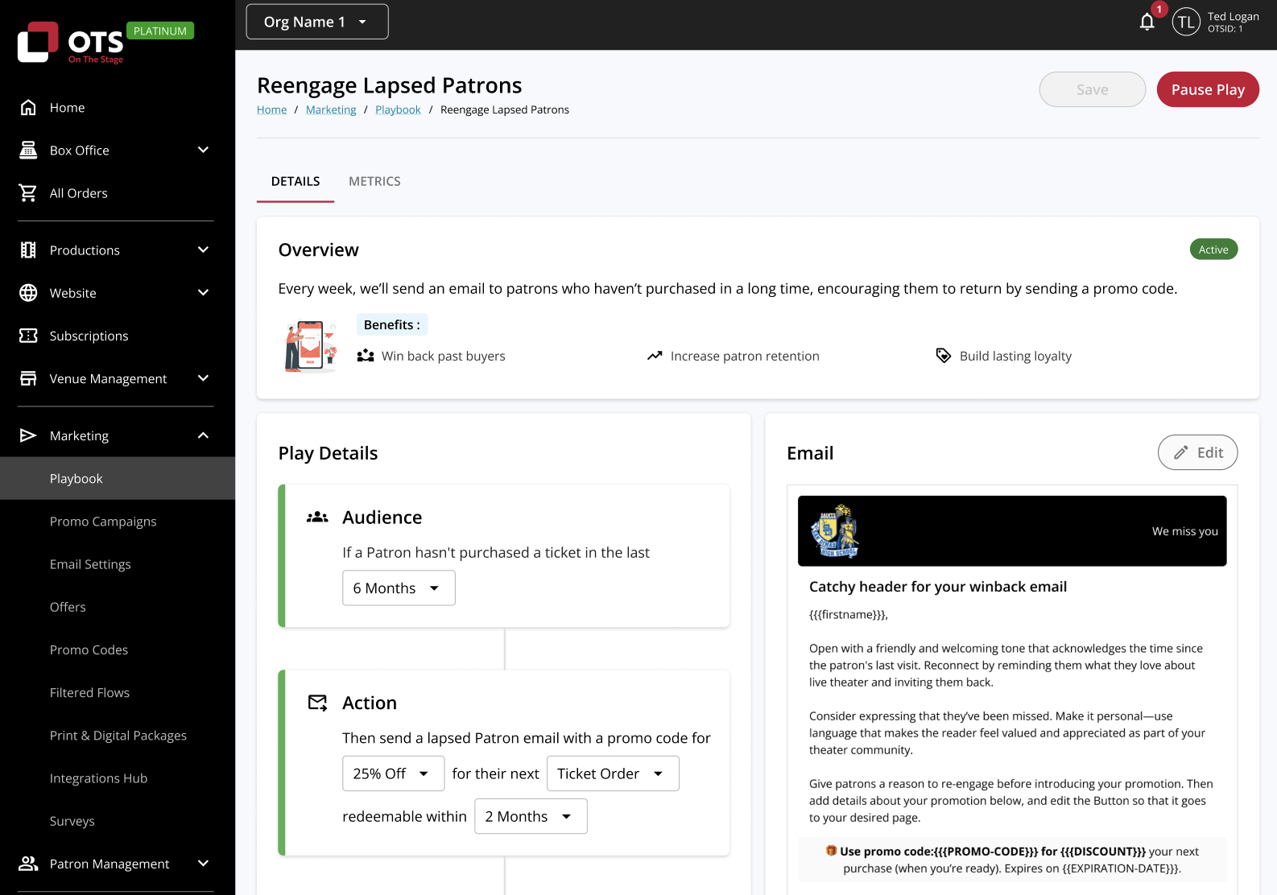Click the Action email-send icon
The image size is (1277, 895).
tap(317, 703)
